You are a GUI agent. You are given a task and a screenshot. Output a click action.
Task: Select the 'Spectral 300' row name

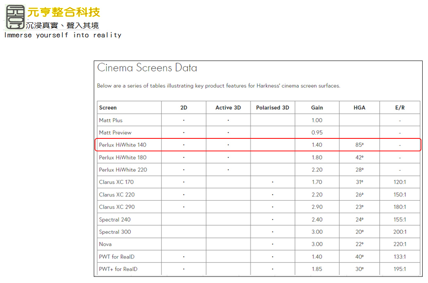pyautogui.click(x=115, y=232)
